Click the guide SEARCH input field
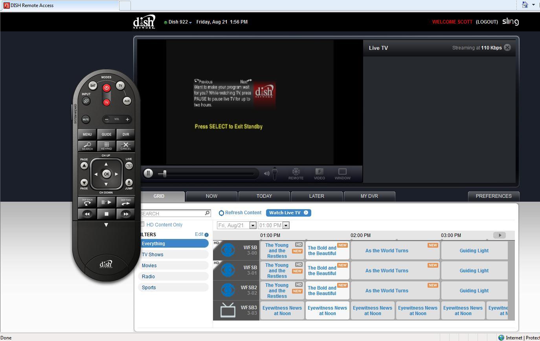The image size is (540, 341). click(x=175, y=213)
